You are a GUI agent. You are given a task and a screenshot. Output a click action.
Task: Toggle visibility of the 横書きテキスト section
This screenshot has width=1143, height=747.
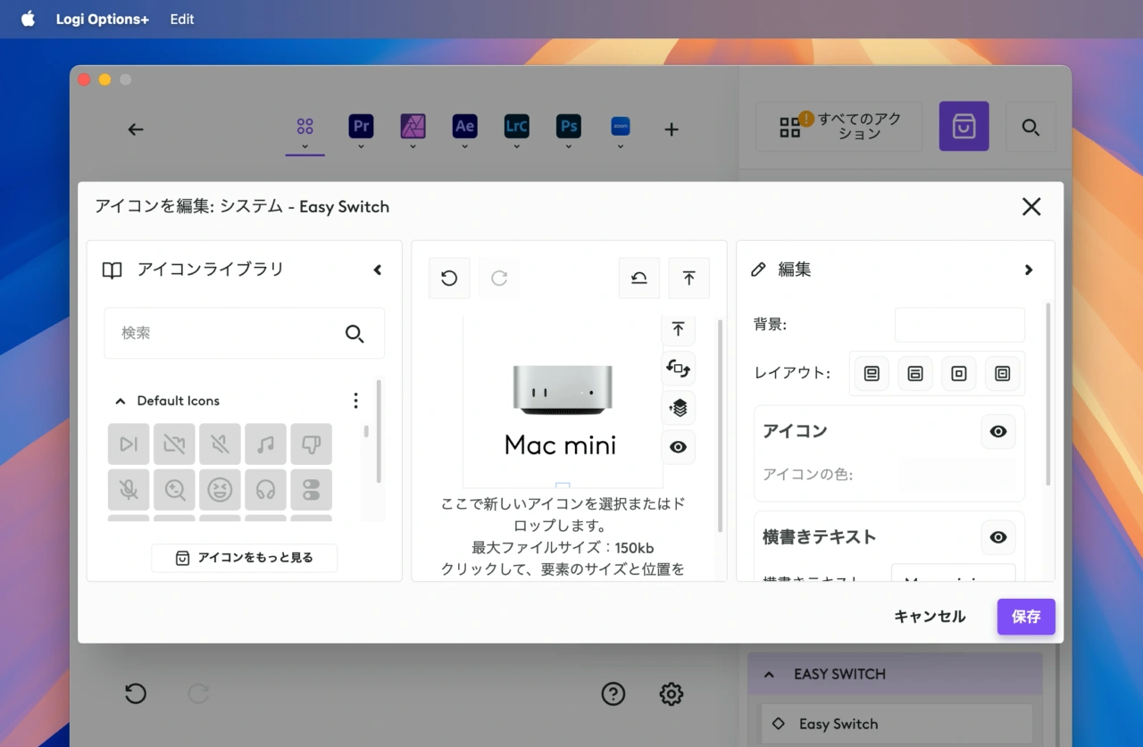tap(997, 537)
